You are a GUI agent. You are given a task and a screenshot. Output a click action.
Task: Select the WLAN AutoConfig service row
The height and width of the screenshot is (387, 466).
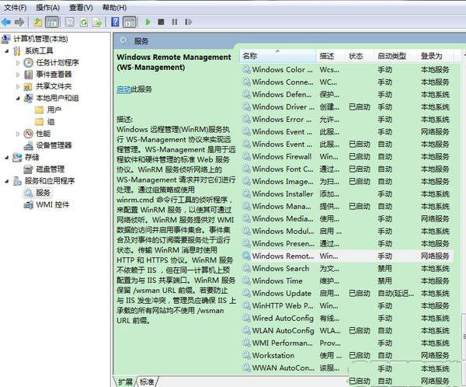pyautogui.click(x=348, y=331)
